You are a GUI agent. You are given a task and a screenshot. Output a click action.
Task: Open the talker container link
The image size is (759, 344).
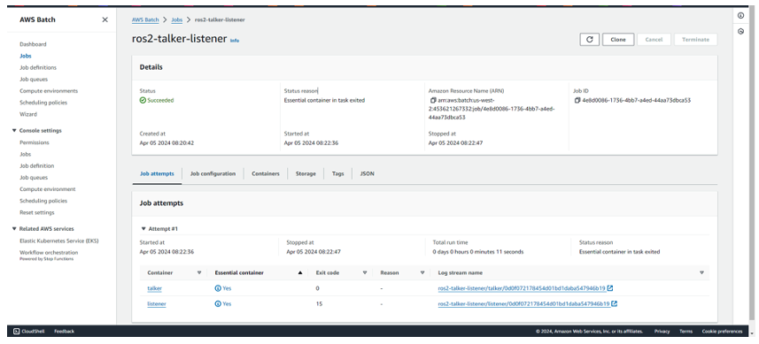pos(154,288)
